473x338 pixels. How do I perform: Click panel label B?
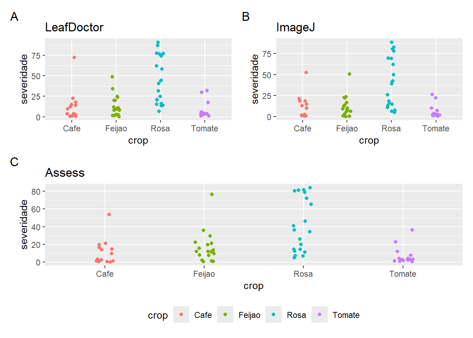tap(246, 17)
